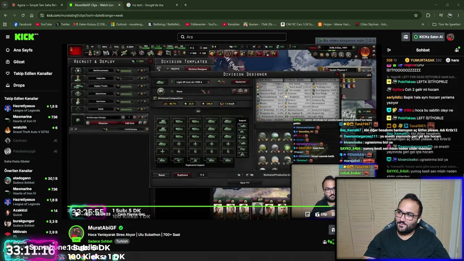Open the Twitter bookmark
The width and height of the screenshot is (464, 261).
[63, 24]
